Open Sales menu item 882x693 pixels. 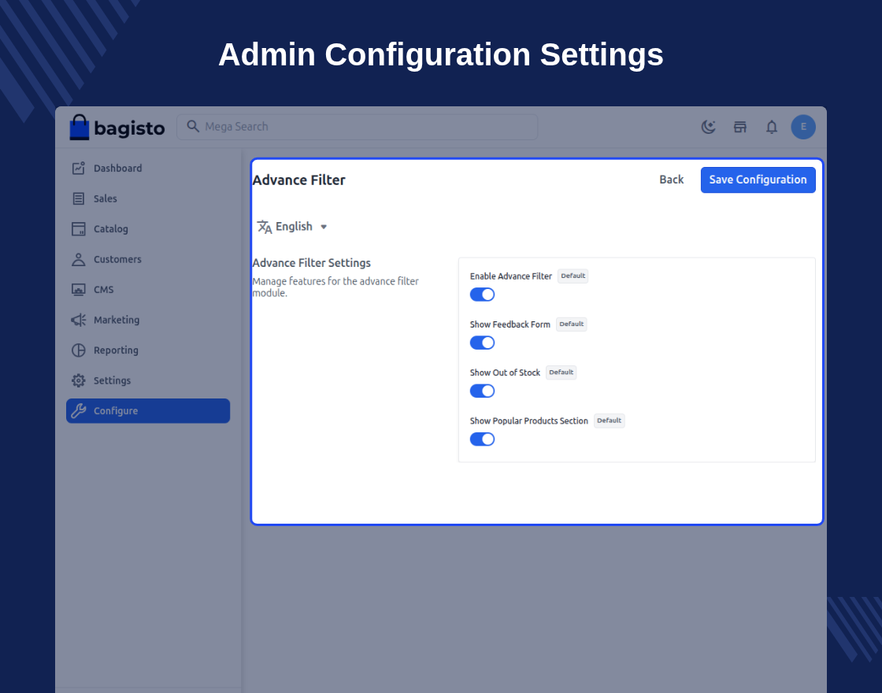[x=148, y=198]
